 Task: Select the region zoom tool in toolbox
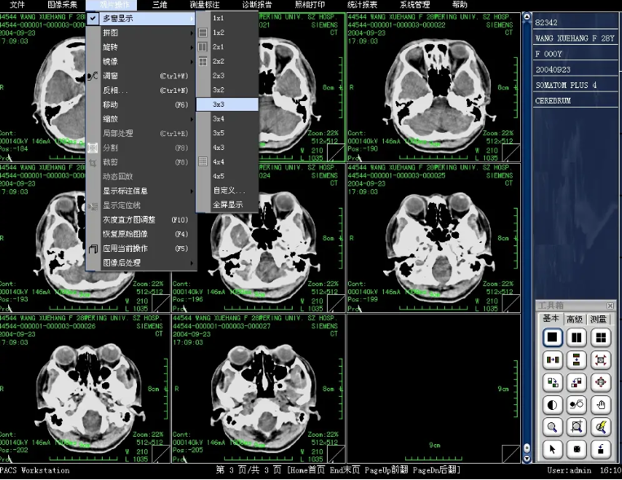click(576, 427)
